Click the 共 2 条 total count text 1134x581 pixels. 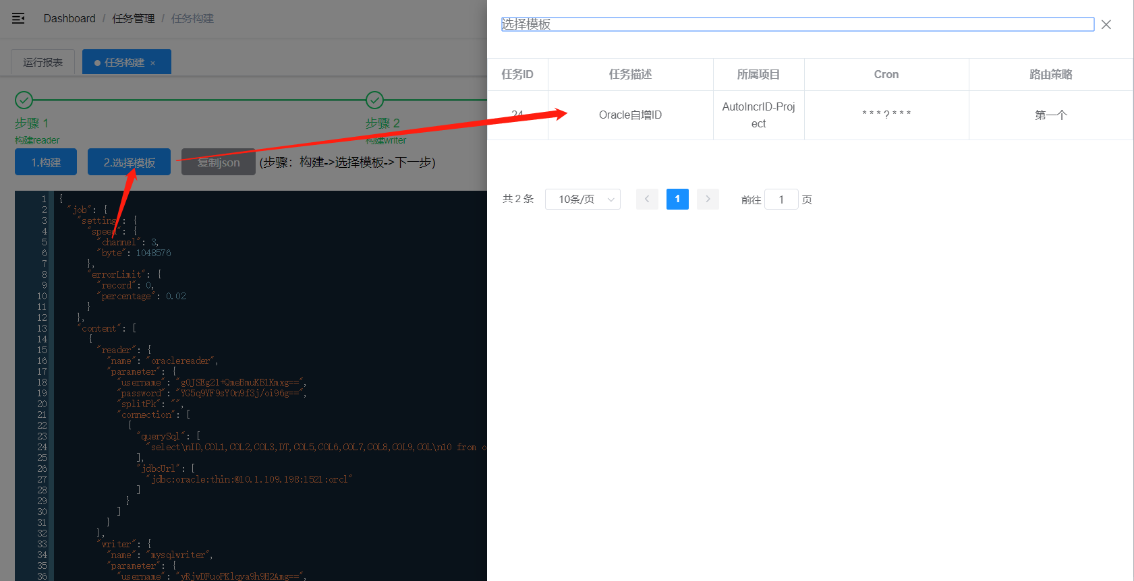tap(518, 199)
